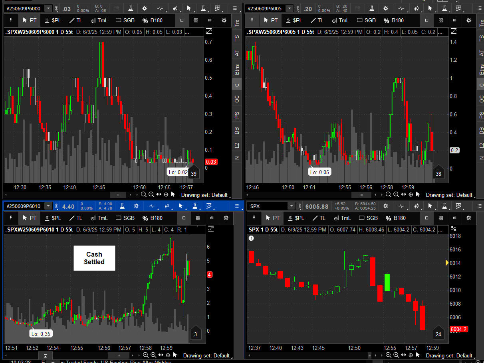484x363 pixels.
Task: Select the SGB rectangle tool in the SPX panel
Action: [x=368, y=218]
